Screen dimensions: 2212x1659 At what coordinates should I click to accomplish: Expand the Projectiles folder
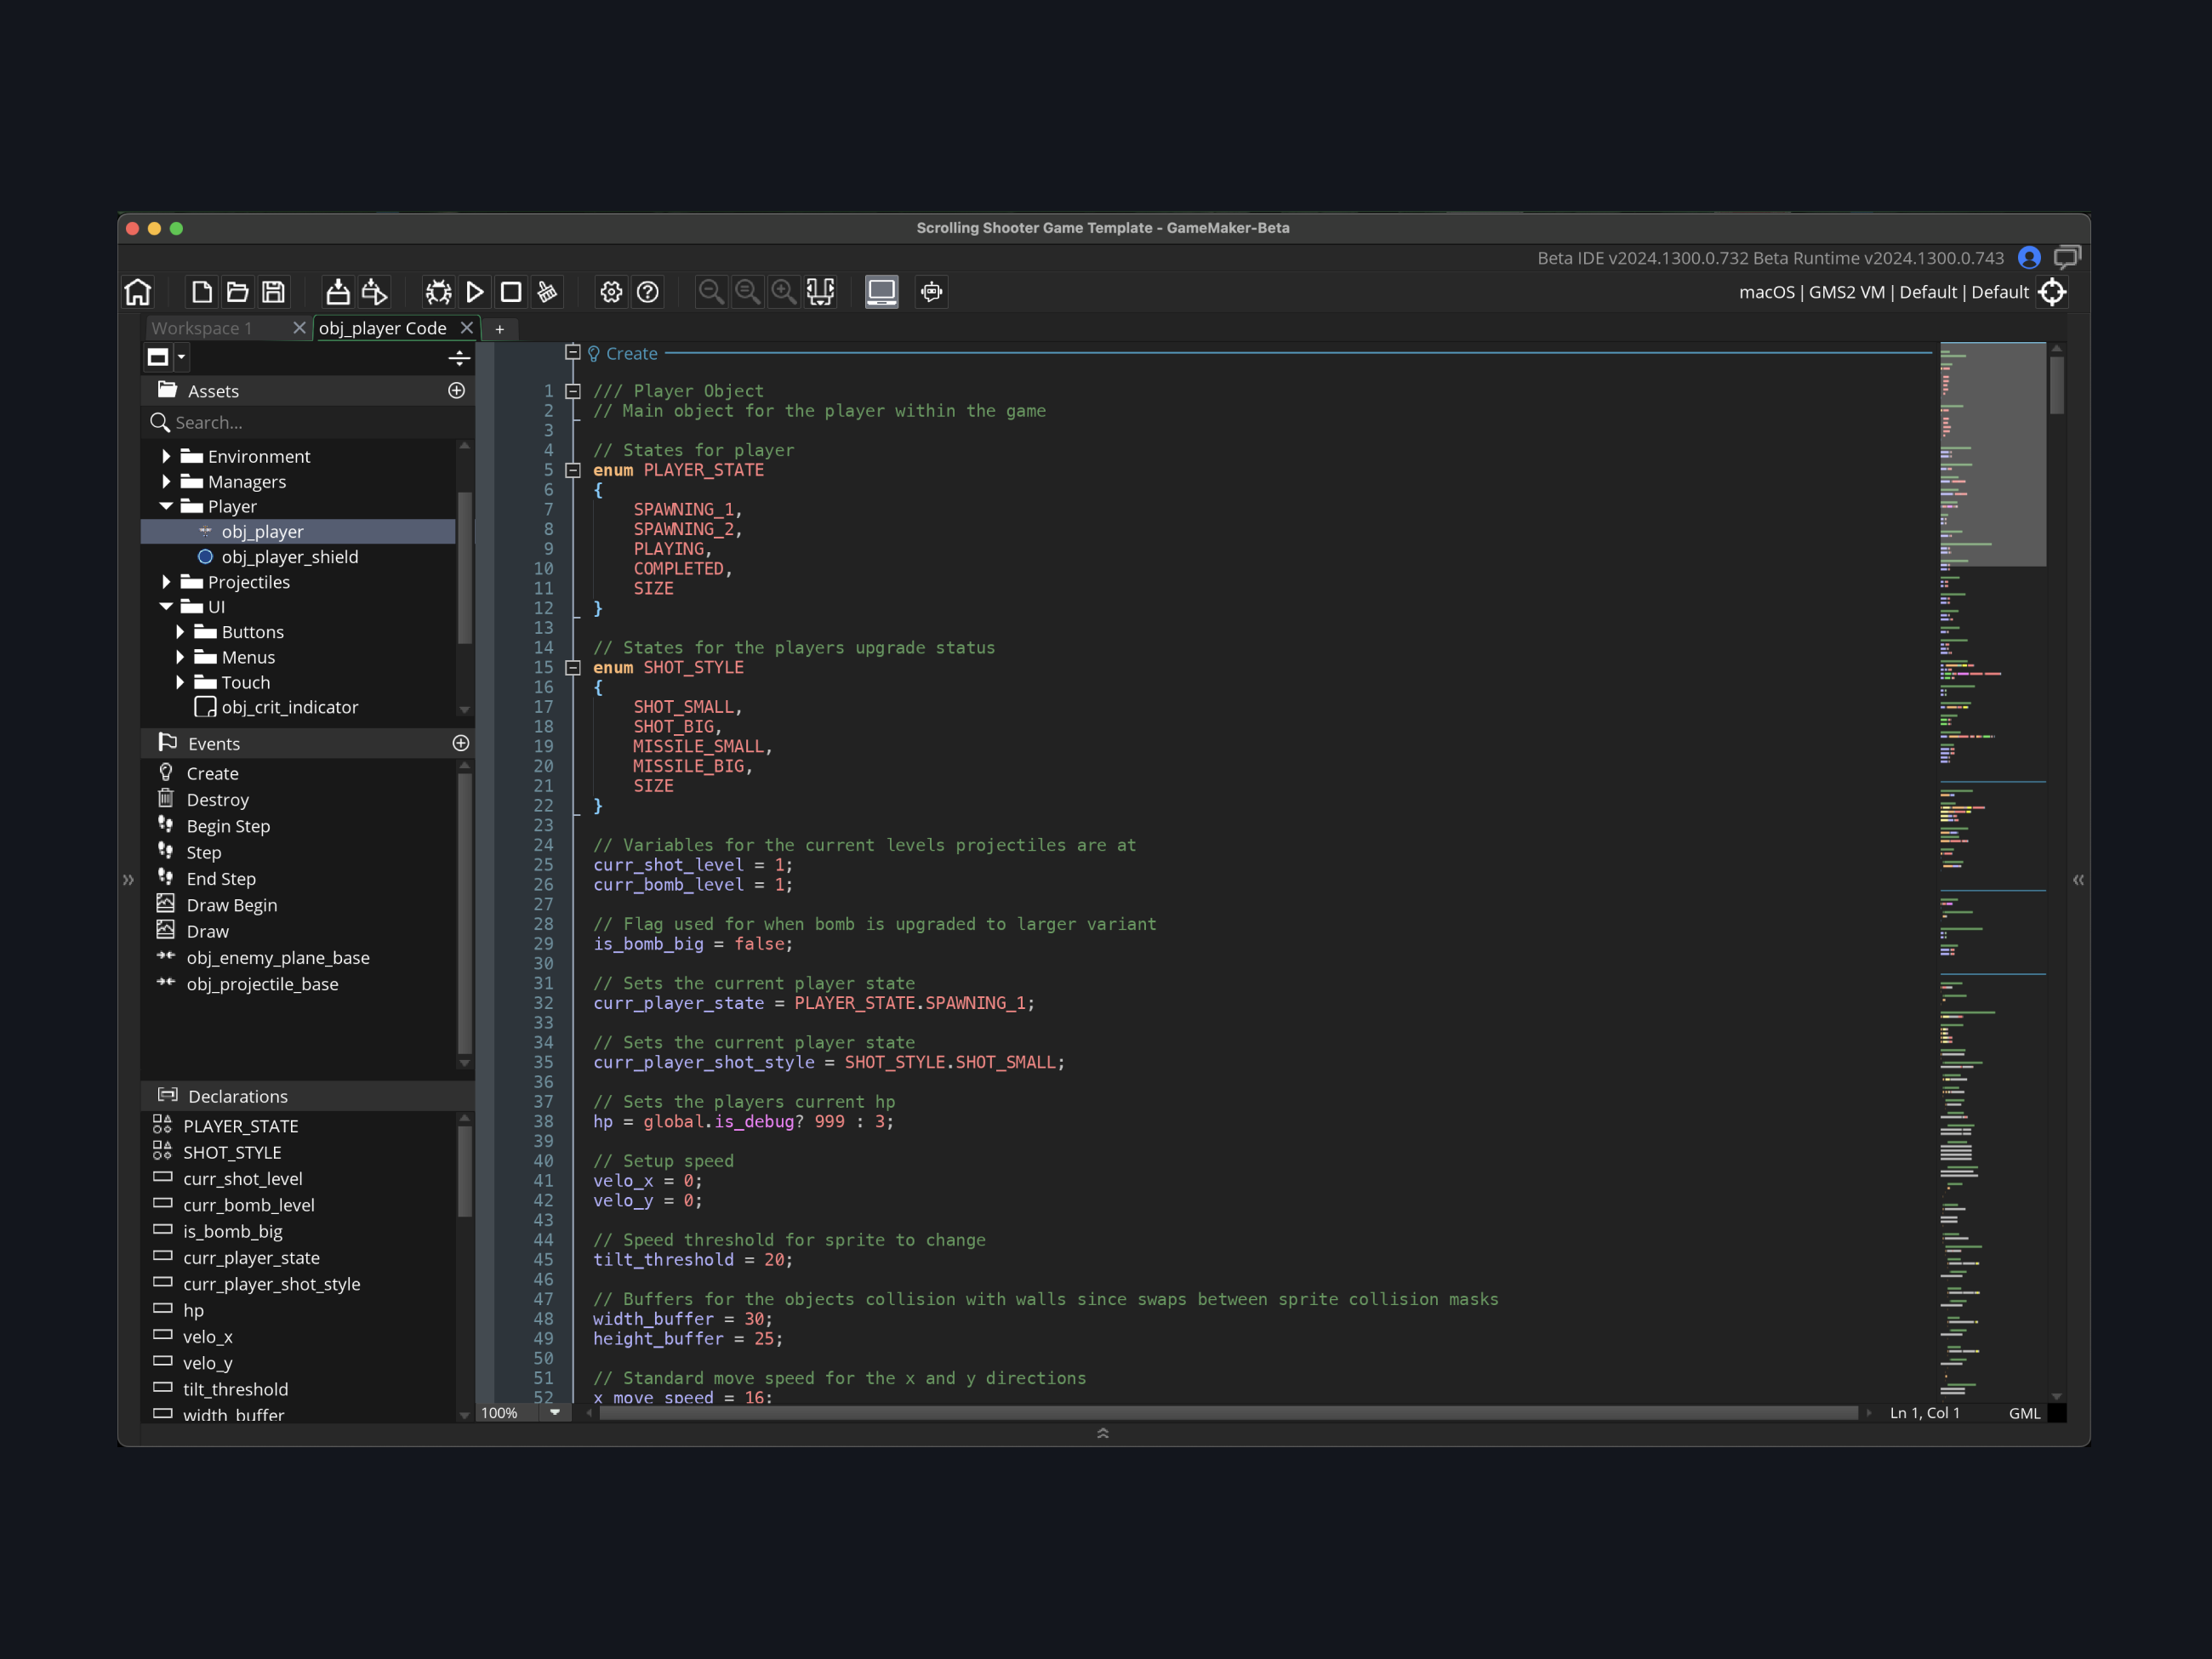click(167, 582)
